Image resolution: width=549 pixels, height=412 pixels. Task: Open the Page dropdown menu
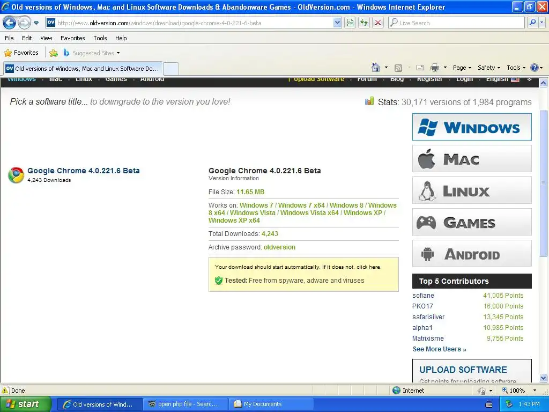(462, 68)
